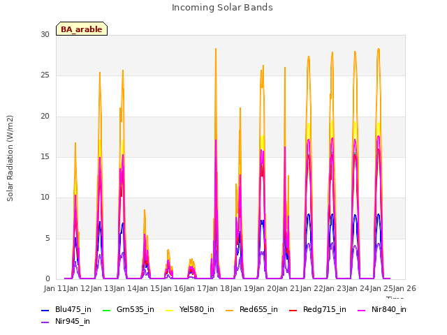Click the y-axis value 15
447x335 pixels.
coord(45,156)
